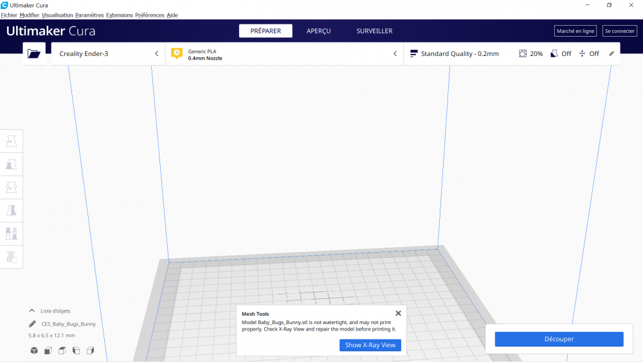Open the Visualisation menu

(57, 15)
